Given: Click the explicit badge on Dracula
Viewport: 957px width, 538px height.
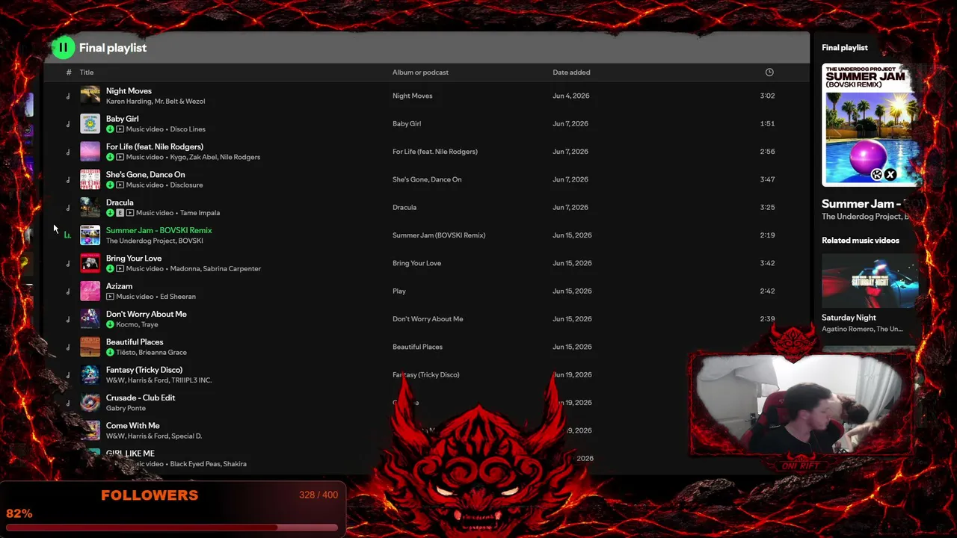Looking at the screenshot, I should coord(120,213).
